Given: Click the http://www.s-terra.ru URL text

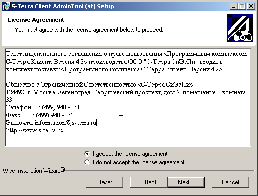Looking at the screenshot, I should (34, 130).
